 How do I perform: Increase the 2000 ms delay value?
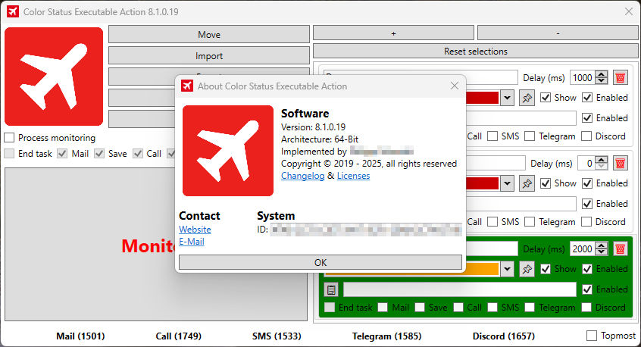602,245
